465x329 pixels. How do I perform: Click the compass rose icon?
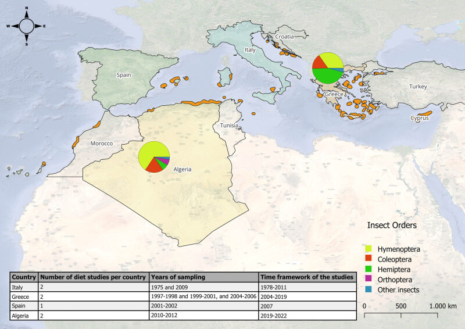tap(26, 26)
